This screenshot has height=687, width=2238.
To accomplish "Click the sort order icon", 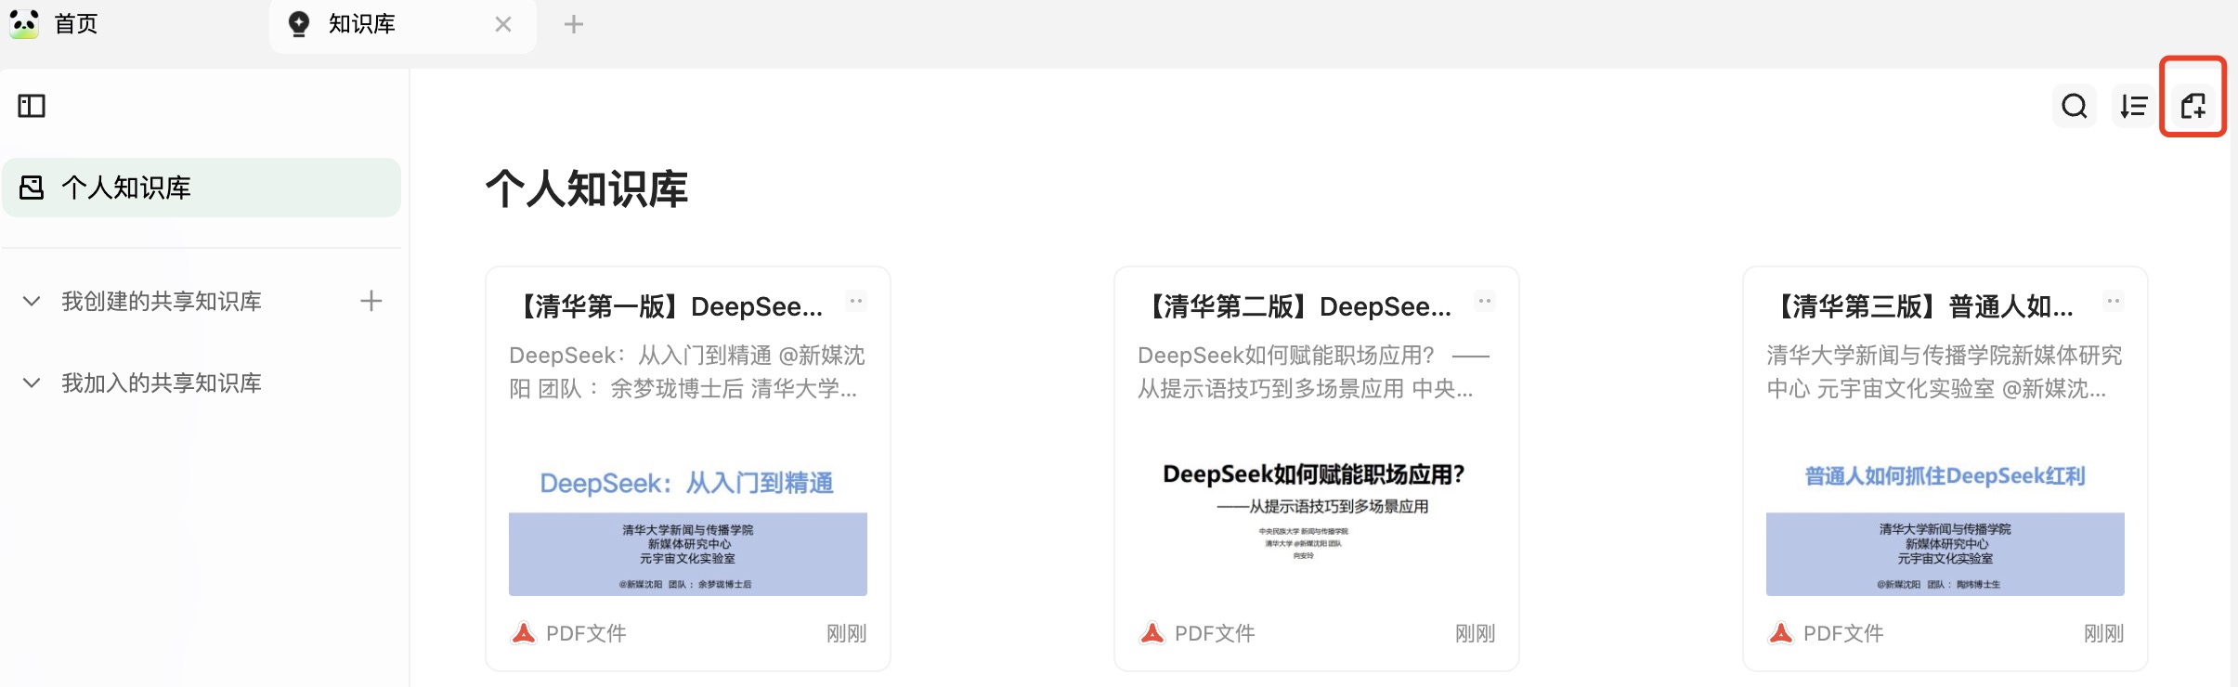I will pos(2133,106).
